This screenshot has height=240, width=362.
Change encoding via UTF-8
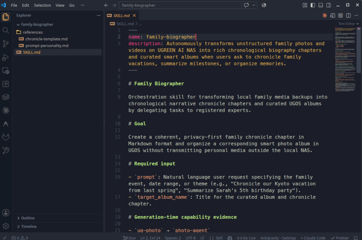[x=190, y=238]
